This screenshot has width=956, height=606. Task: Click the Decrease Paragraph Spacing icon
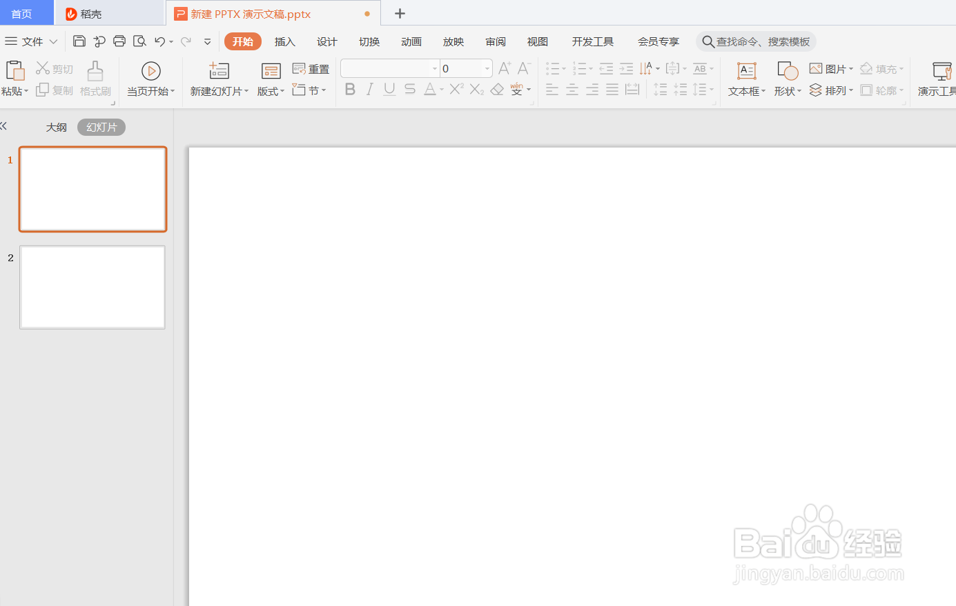click(681, 90)
